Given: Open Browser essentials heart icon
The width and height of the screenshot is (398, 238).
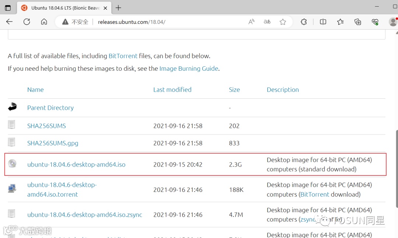Looking at the screenshot, I should pyautogui.click(x=375, y=22).
